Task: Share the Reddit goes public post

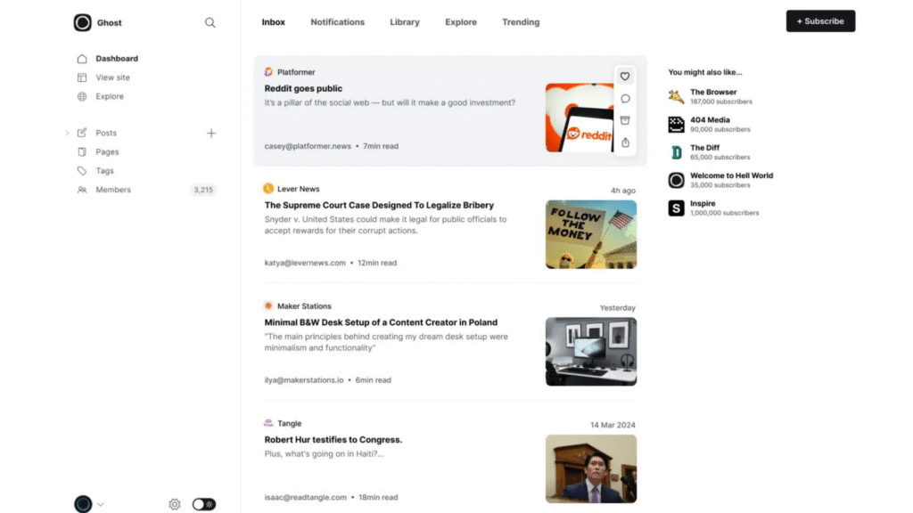Action: (x=625, y=142)
